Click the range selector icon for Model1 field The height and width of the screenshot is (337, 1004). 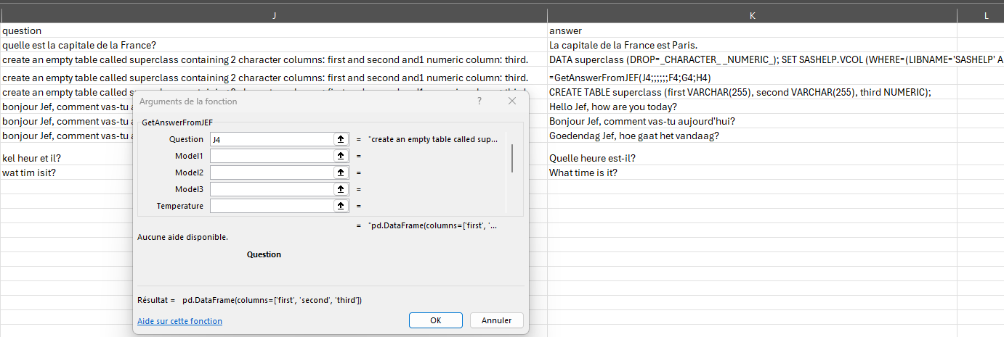point(339,156)
